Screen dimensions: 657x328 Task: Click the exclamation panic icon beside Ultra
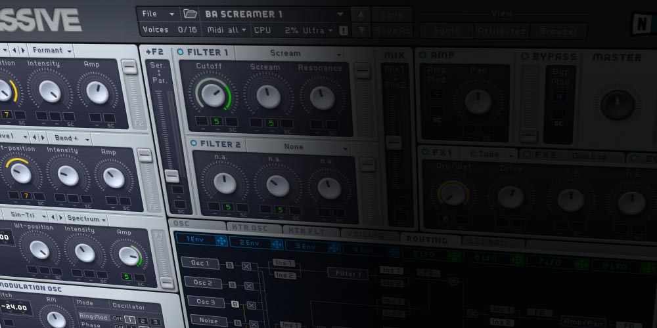pos(344,31)
